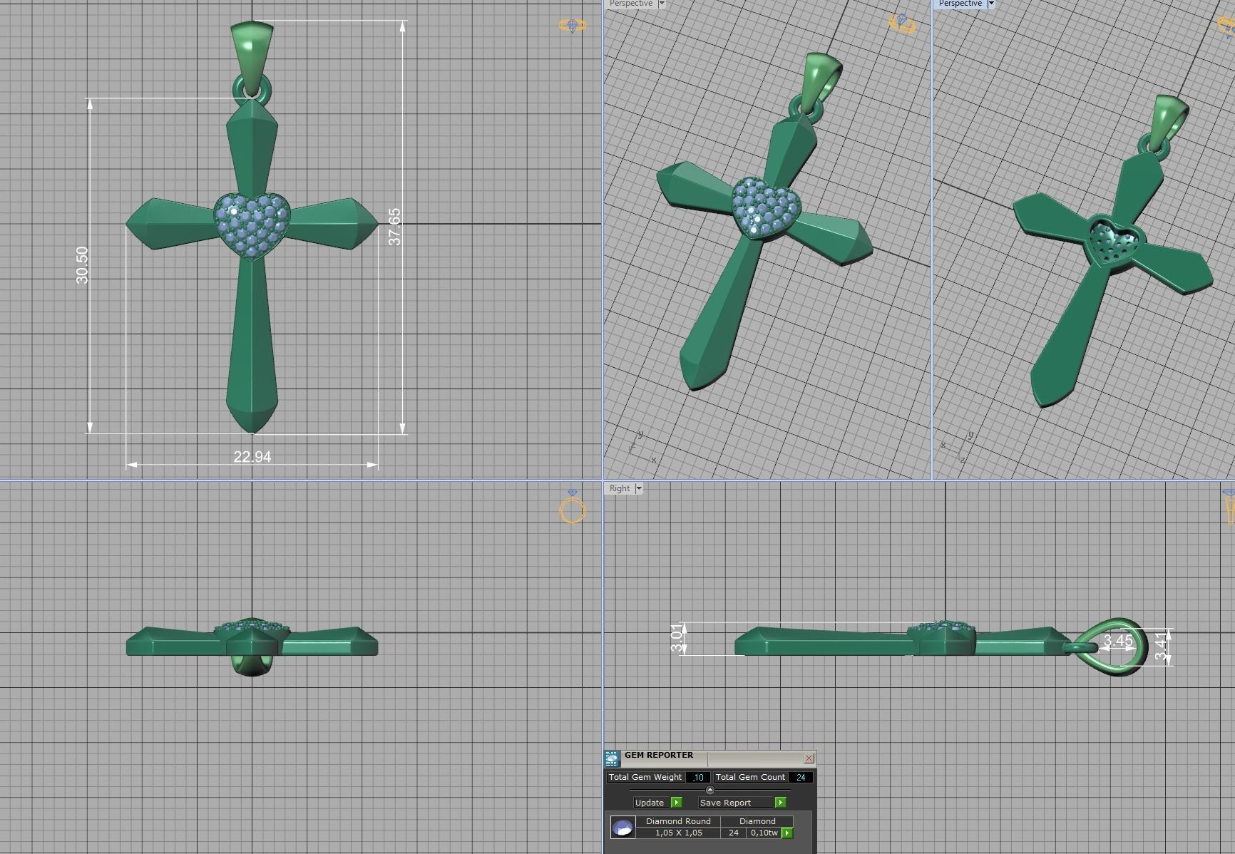1235x854 pixels.
Task: Click the ring icon in bottom-left viewport
Action: pos(572,507)
